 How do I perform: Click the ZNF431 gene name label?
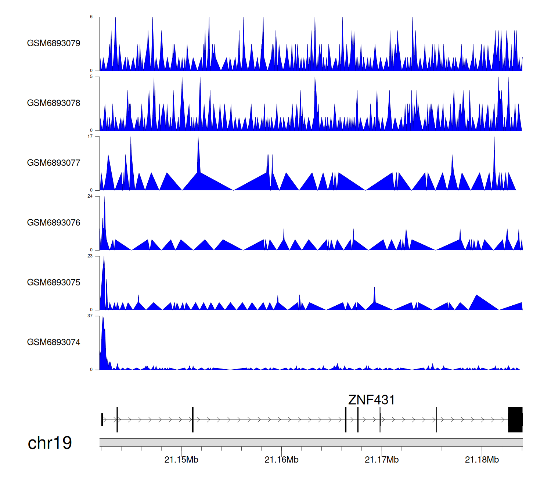(371, 400)
